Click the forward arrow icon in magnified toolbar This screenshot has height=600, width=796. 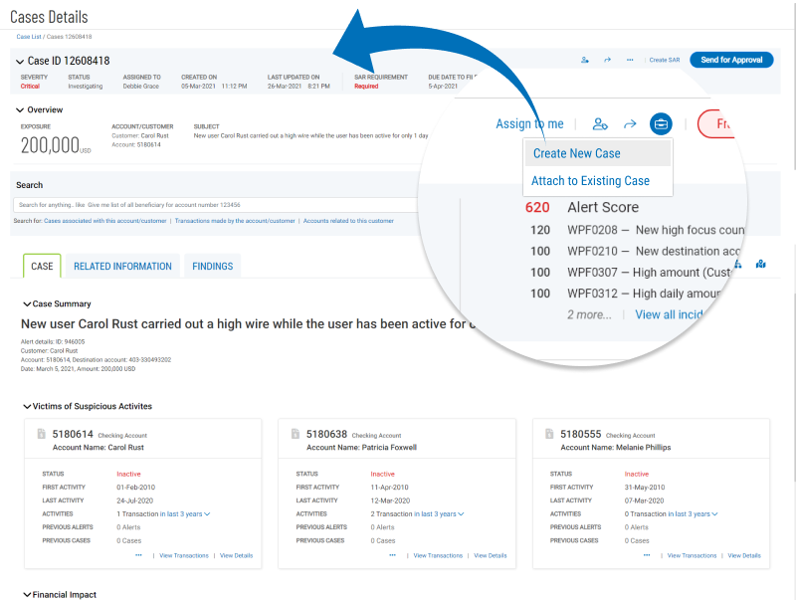tap(630, 124)
